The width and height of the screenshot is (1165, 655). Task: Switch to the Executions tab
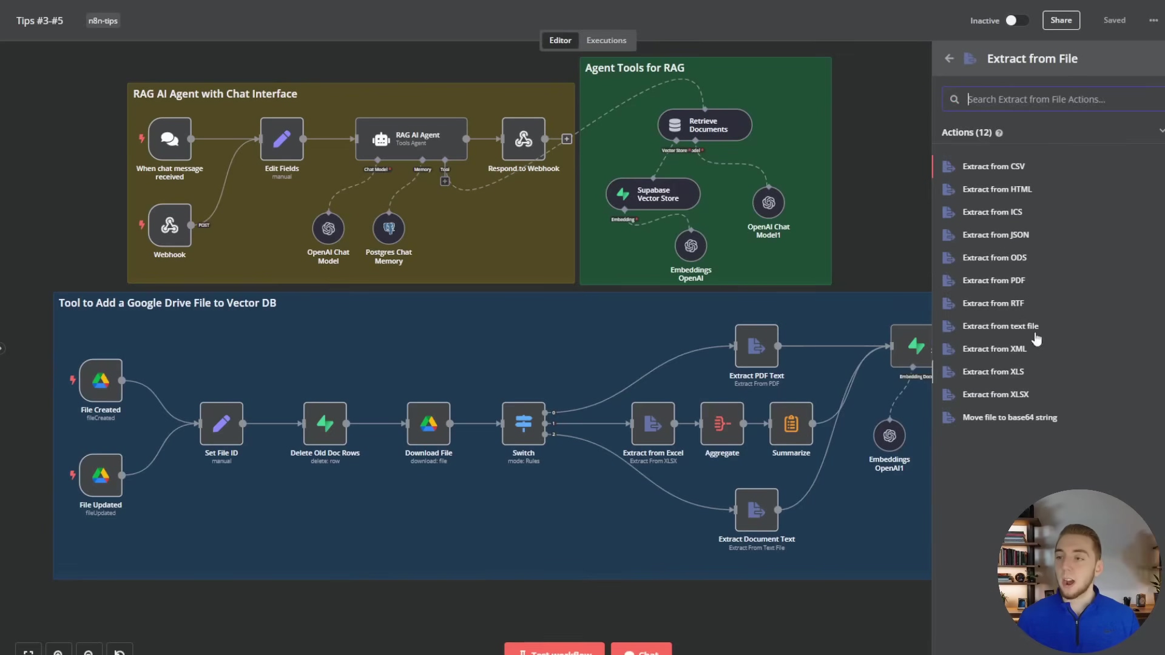(606, 41)
